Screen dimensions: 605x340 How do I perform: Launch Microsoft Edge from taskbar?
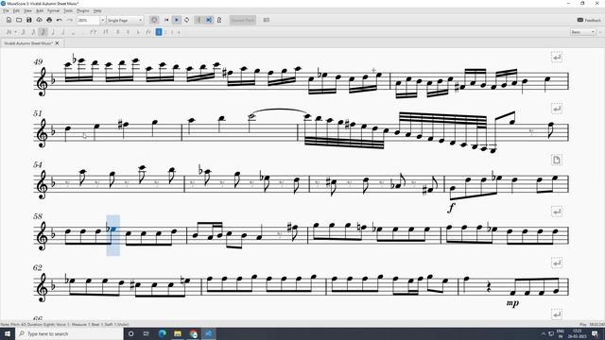coord(162,333)
